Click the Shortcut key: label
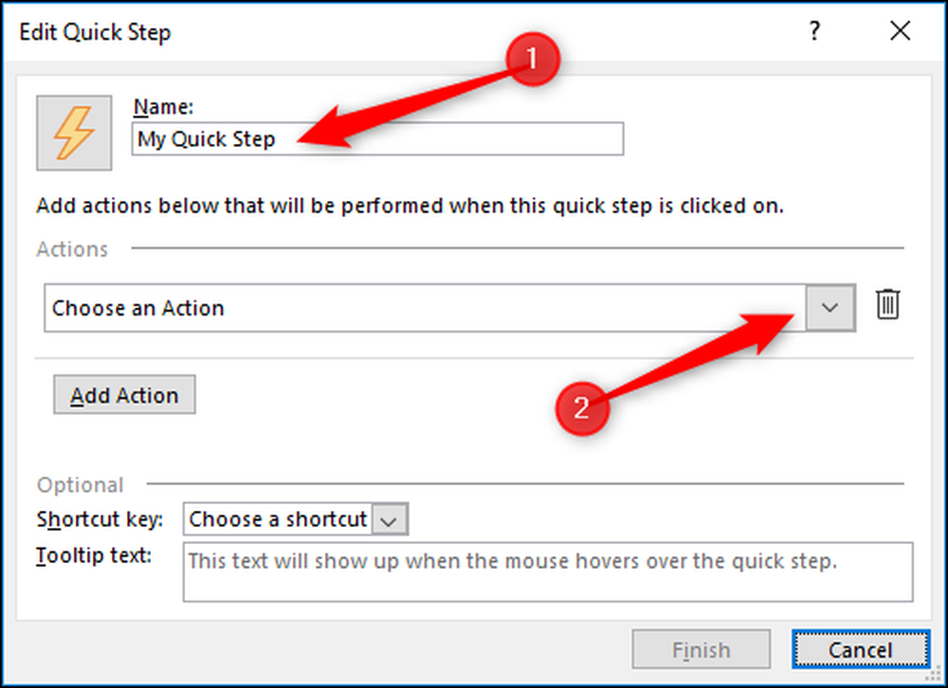The height and width of the screenshot is (688, 948). 100,519
